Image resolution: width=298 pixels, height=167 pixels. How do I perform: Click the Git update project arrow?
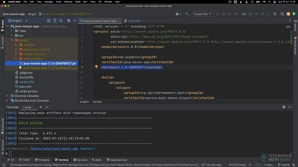pos(251,14)
